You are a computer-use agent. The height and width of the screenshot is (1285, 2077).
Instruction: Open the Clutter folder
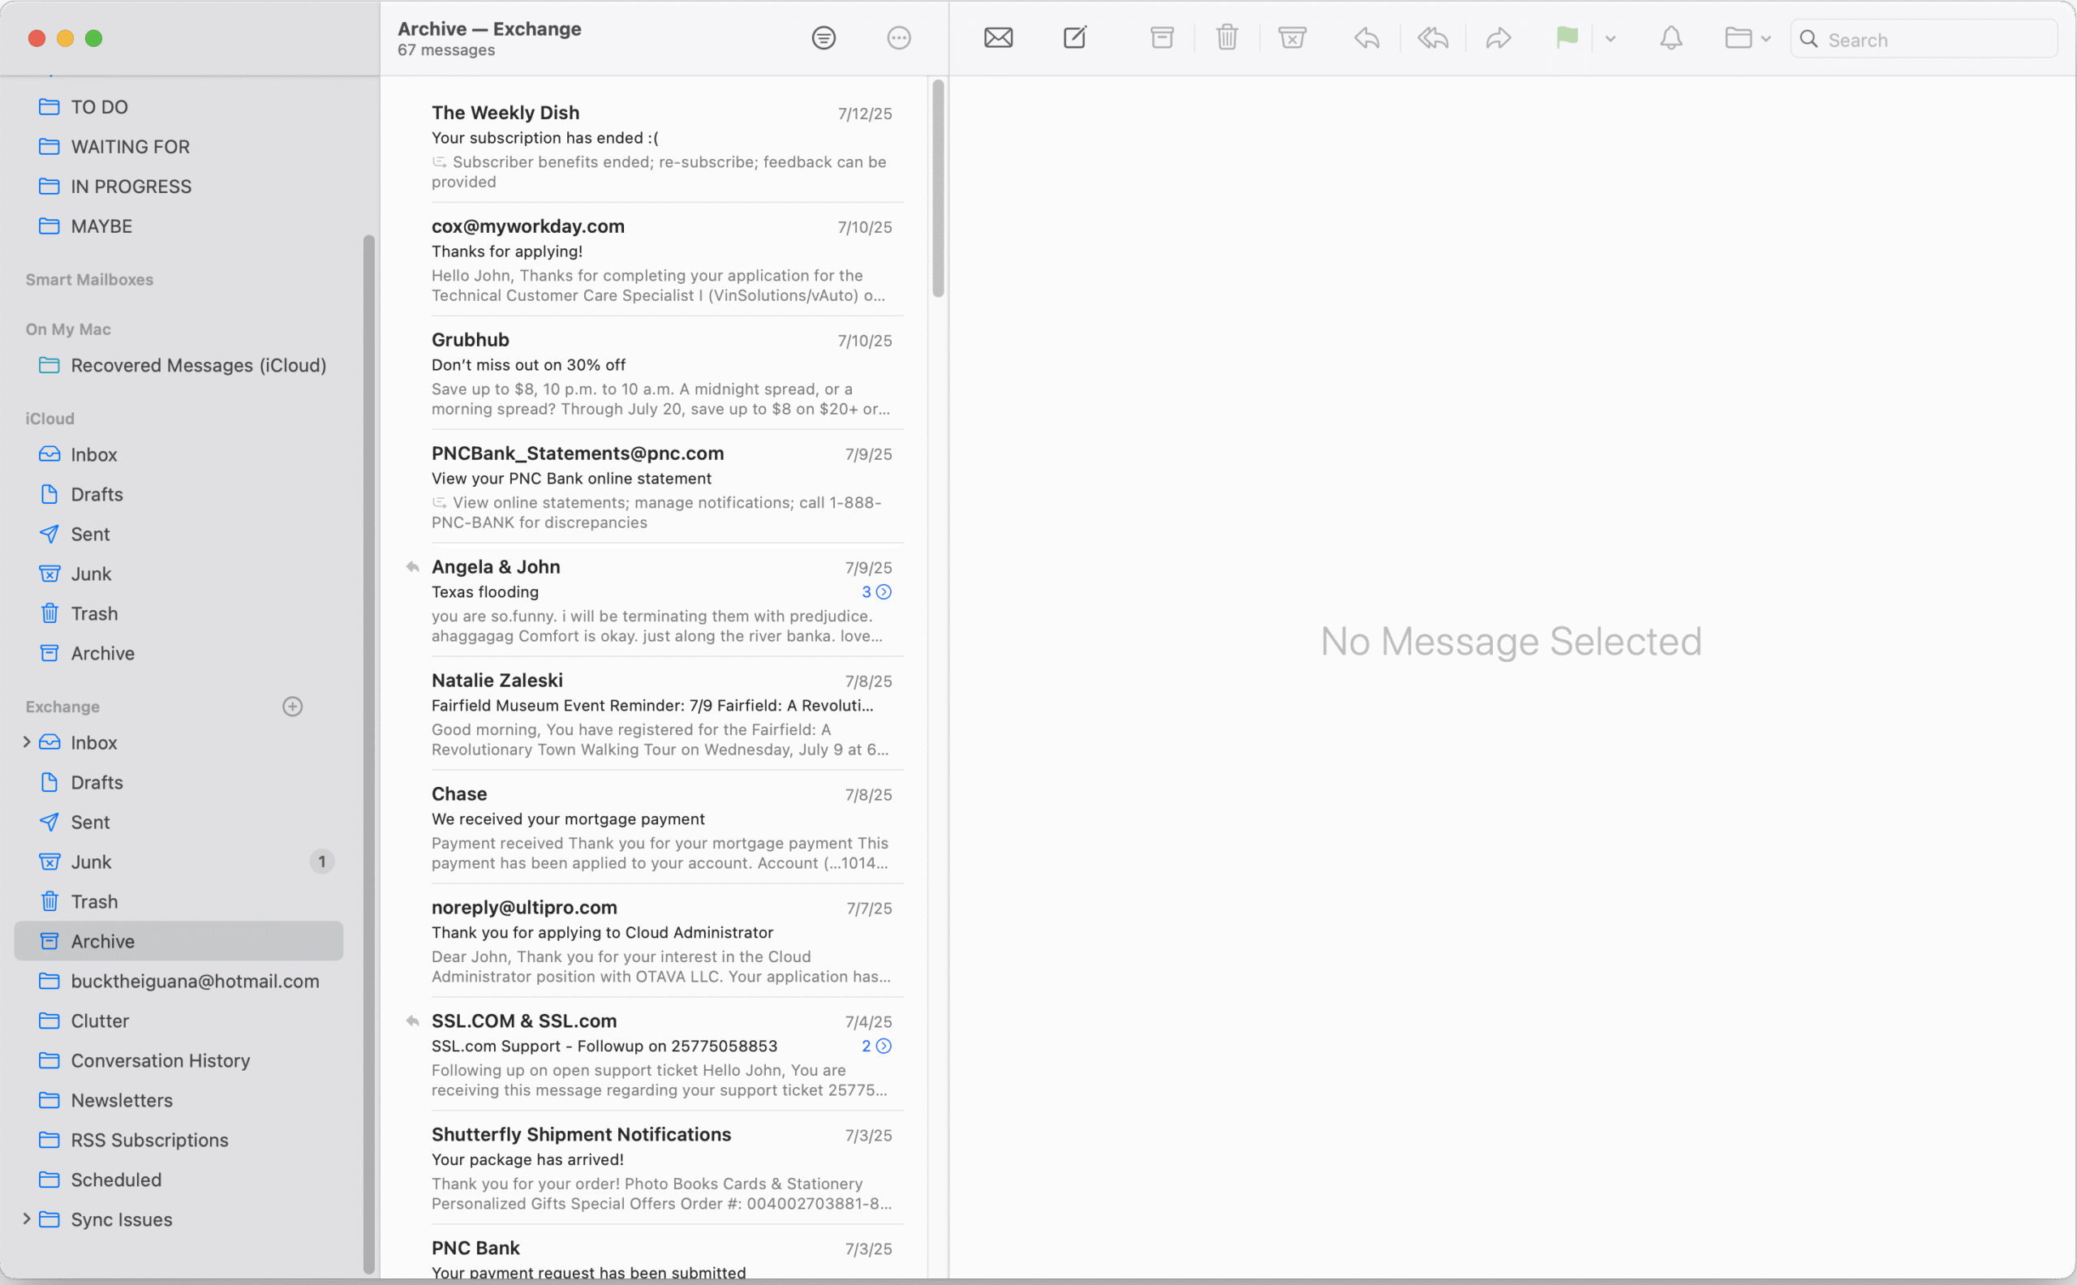point(178,1021)
